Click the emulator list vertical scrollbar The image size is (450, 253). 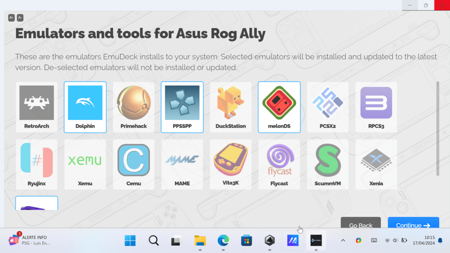[x=437, y=128]
